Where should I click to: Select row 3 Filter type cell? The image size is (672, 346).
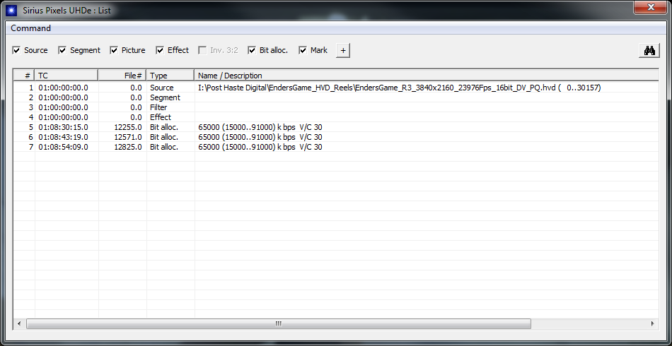158,107
